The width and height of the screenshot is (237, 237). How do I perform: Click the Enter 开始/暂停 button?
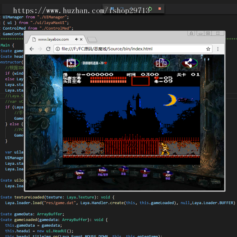pos(103,172)
